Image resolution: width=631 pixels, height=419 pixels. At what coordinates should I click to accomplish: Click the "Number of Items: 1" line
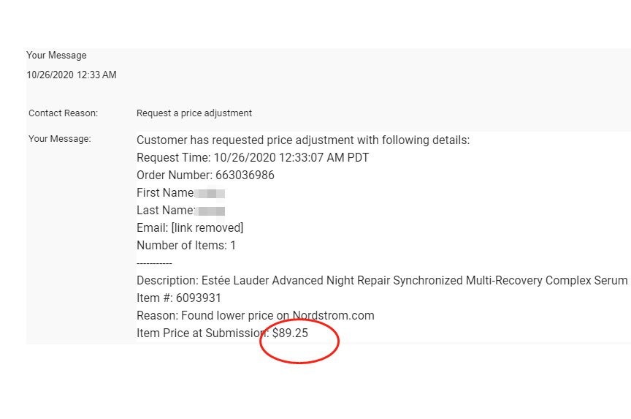pyautogui.click(x=186, y=246)
